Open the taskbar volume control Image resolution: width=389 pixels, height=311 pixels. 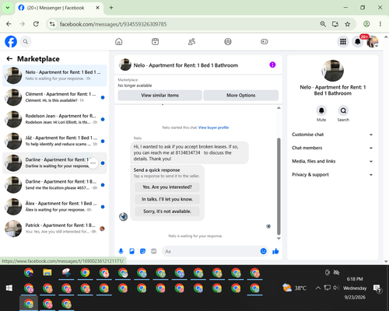pos(336,288)
